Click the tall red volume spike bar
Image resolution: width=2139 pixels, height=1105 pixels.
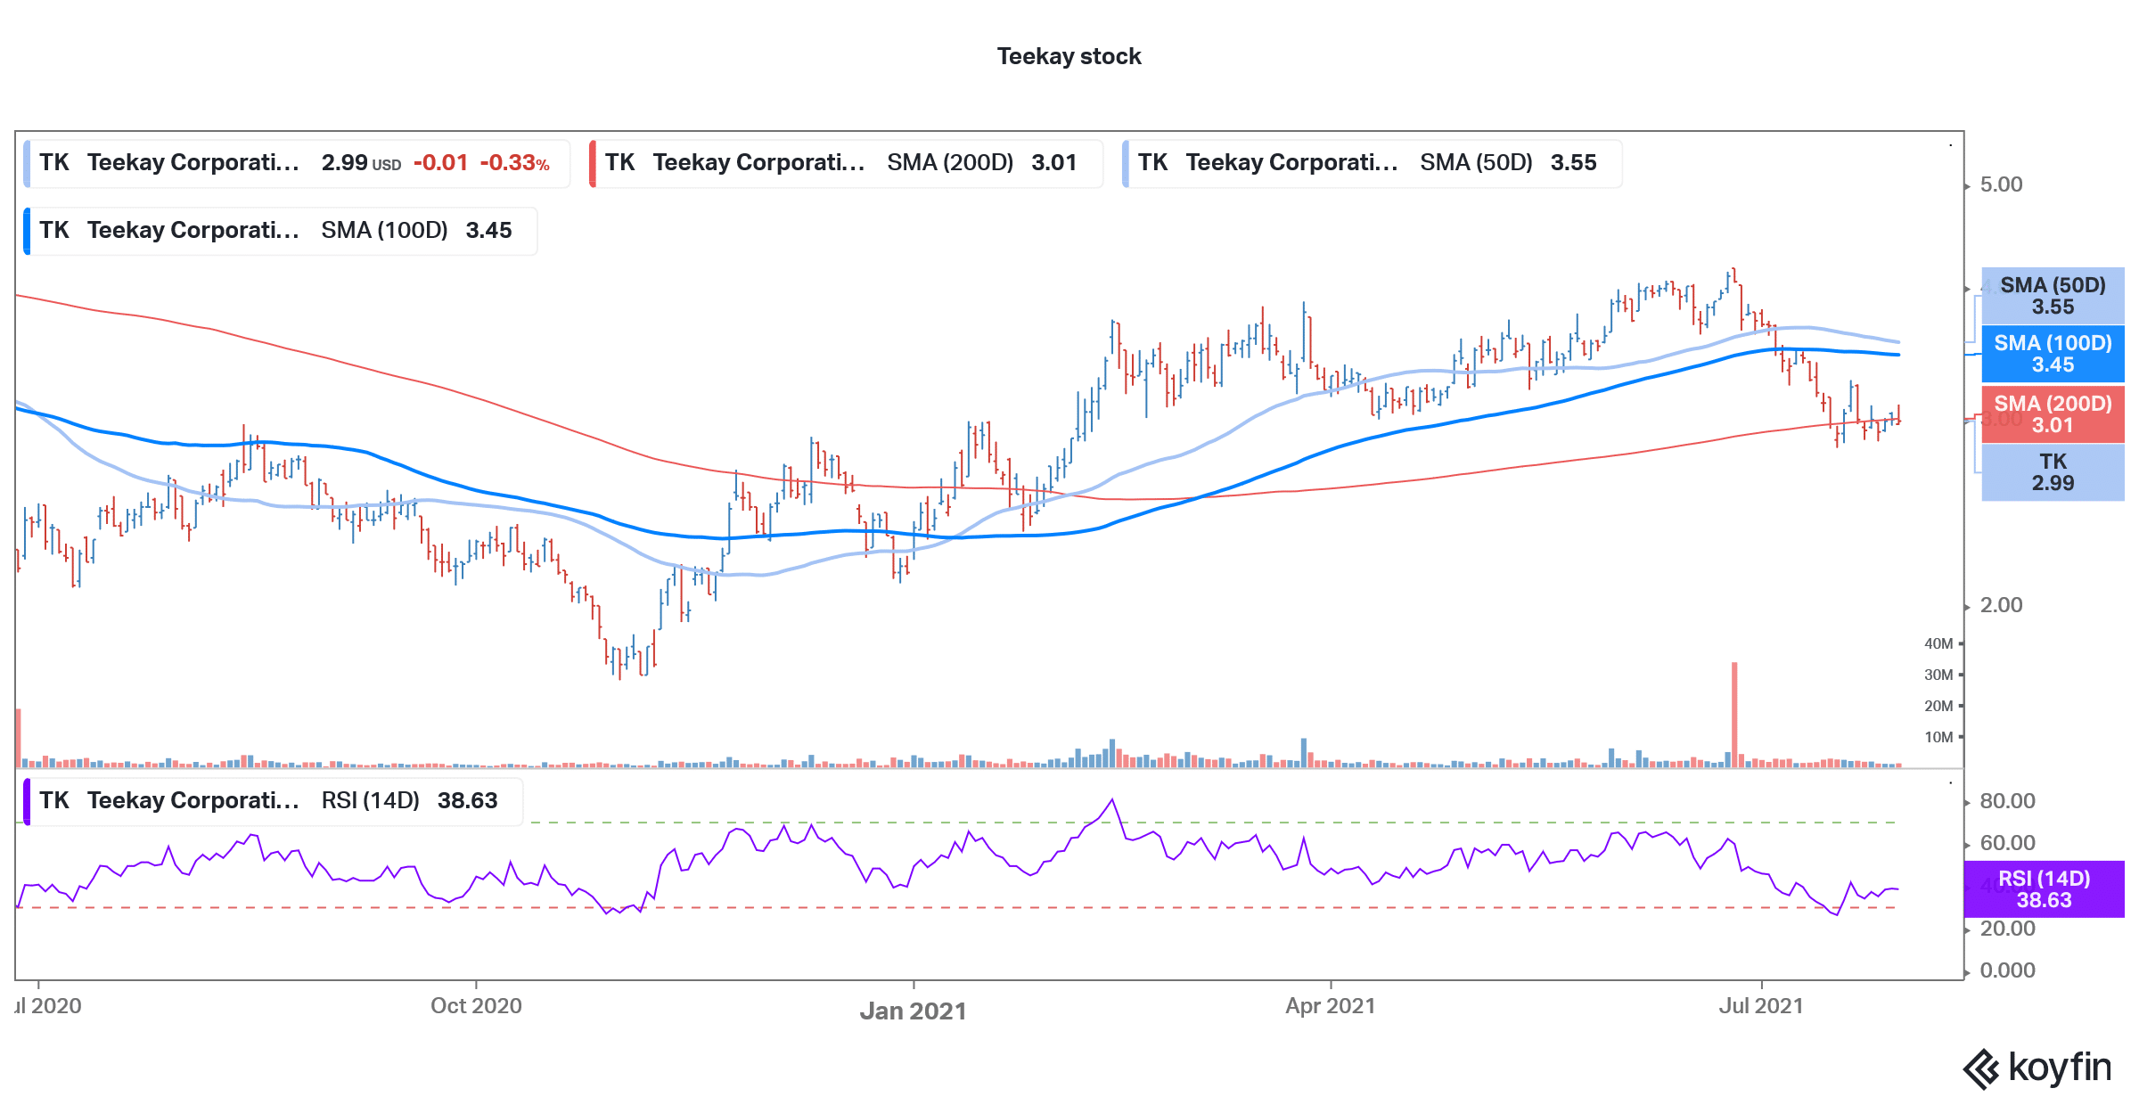1734,715
